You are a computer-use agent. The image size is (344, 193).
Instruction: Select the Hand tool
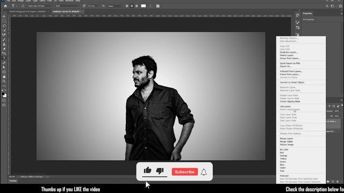[4, 77]
